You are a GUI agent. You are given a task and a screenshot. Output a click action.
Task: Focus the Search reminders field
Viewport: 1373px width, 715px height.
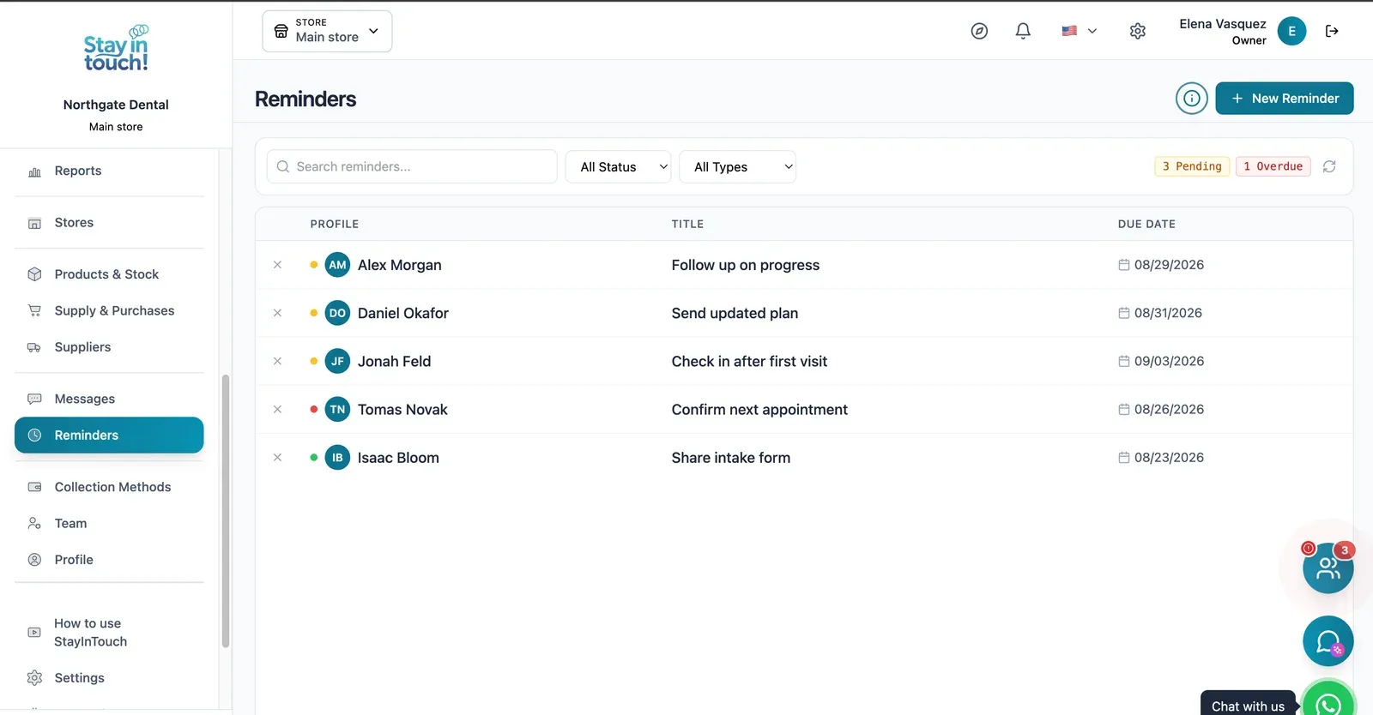[x=412, y=167]
